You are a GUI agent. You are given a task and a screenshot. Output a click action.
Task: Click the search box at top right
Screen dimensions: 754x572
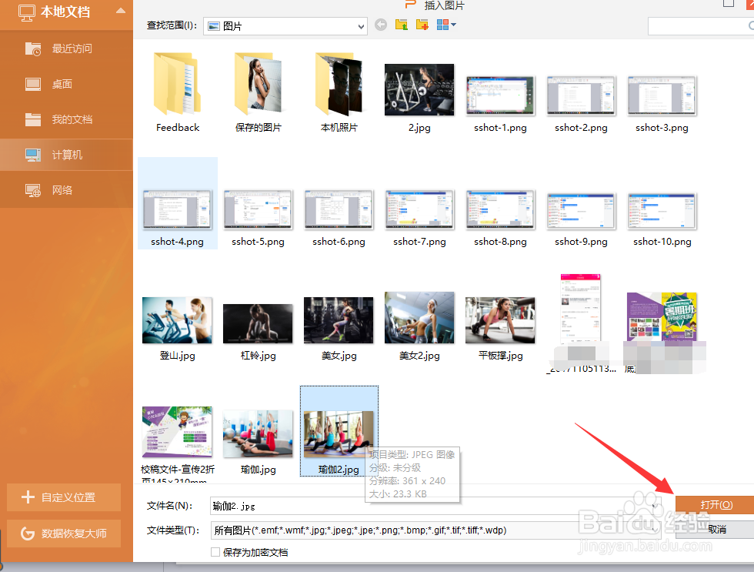pos(701,26)
